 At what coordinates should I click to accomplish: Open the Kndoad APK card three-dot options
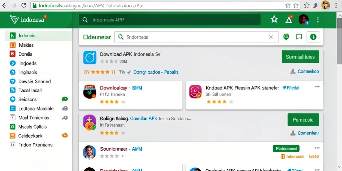[317, 87]
